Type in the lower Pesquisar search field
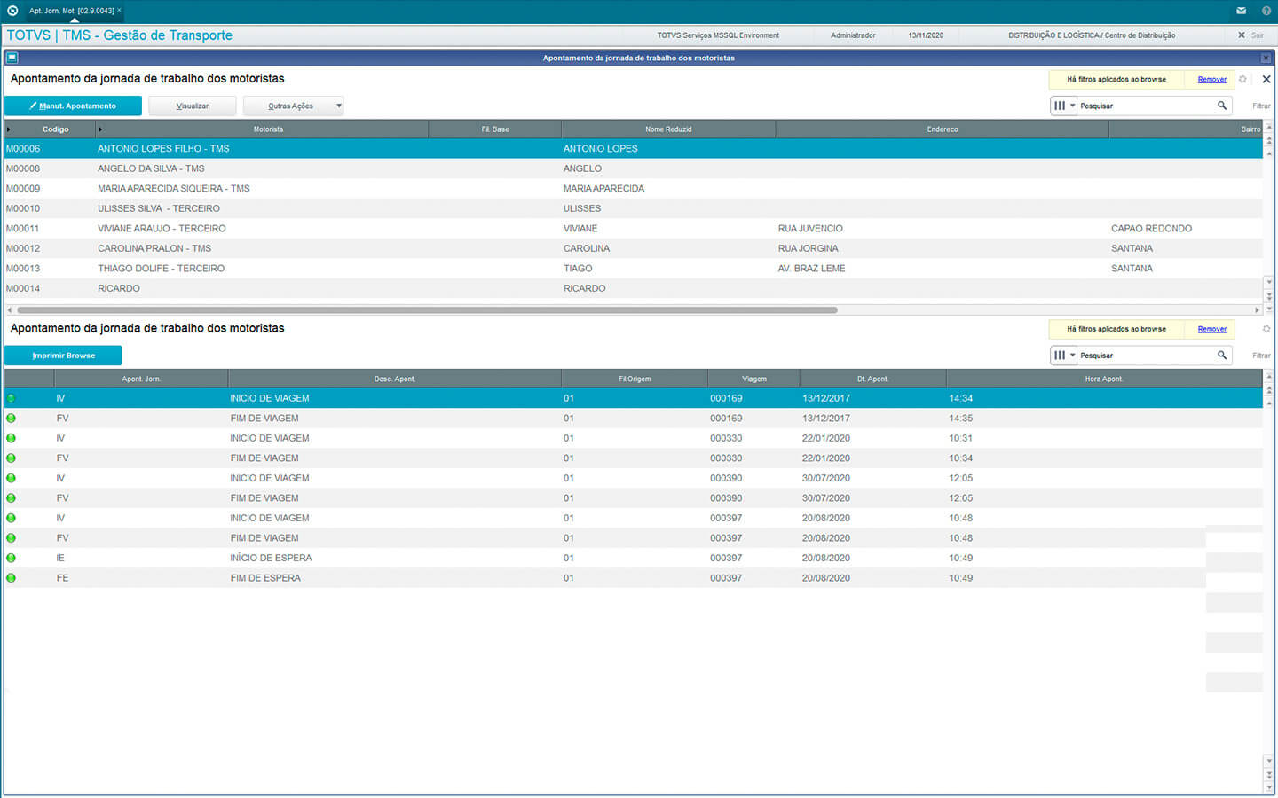Viewport: 1278px width, 798px height. tap(1145, 356)
